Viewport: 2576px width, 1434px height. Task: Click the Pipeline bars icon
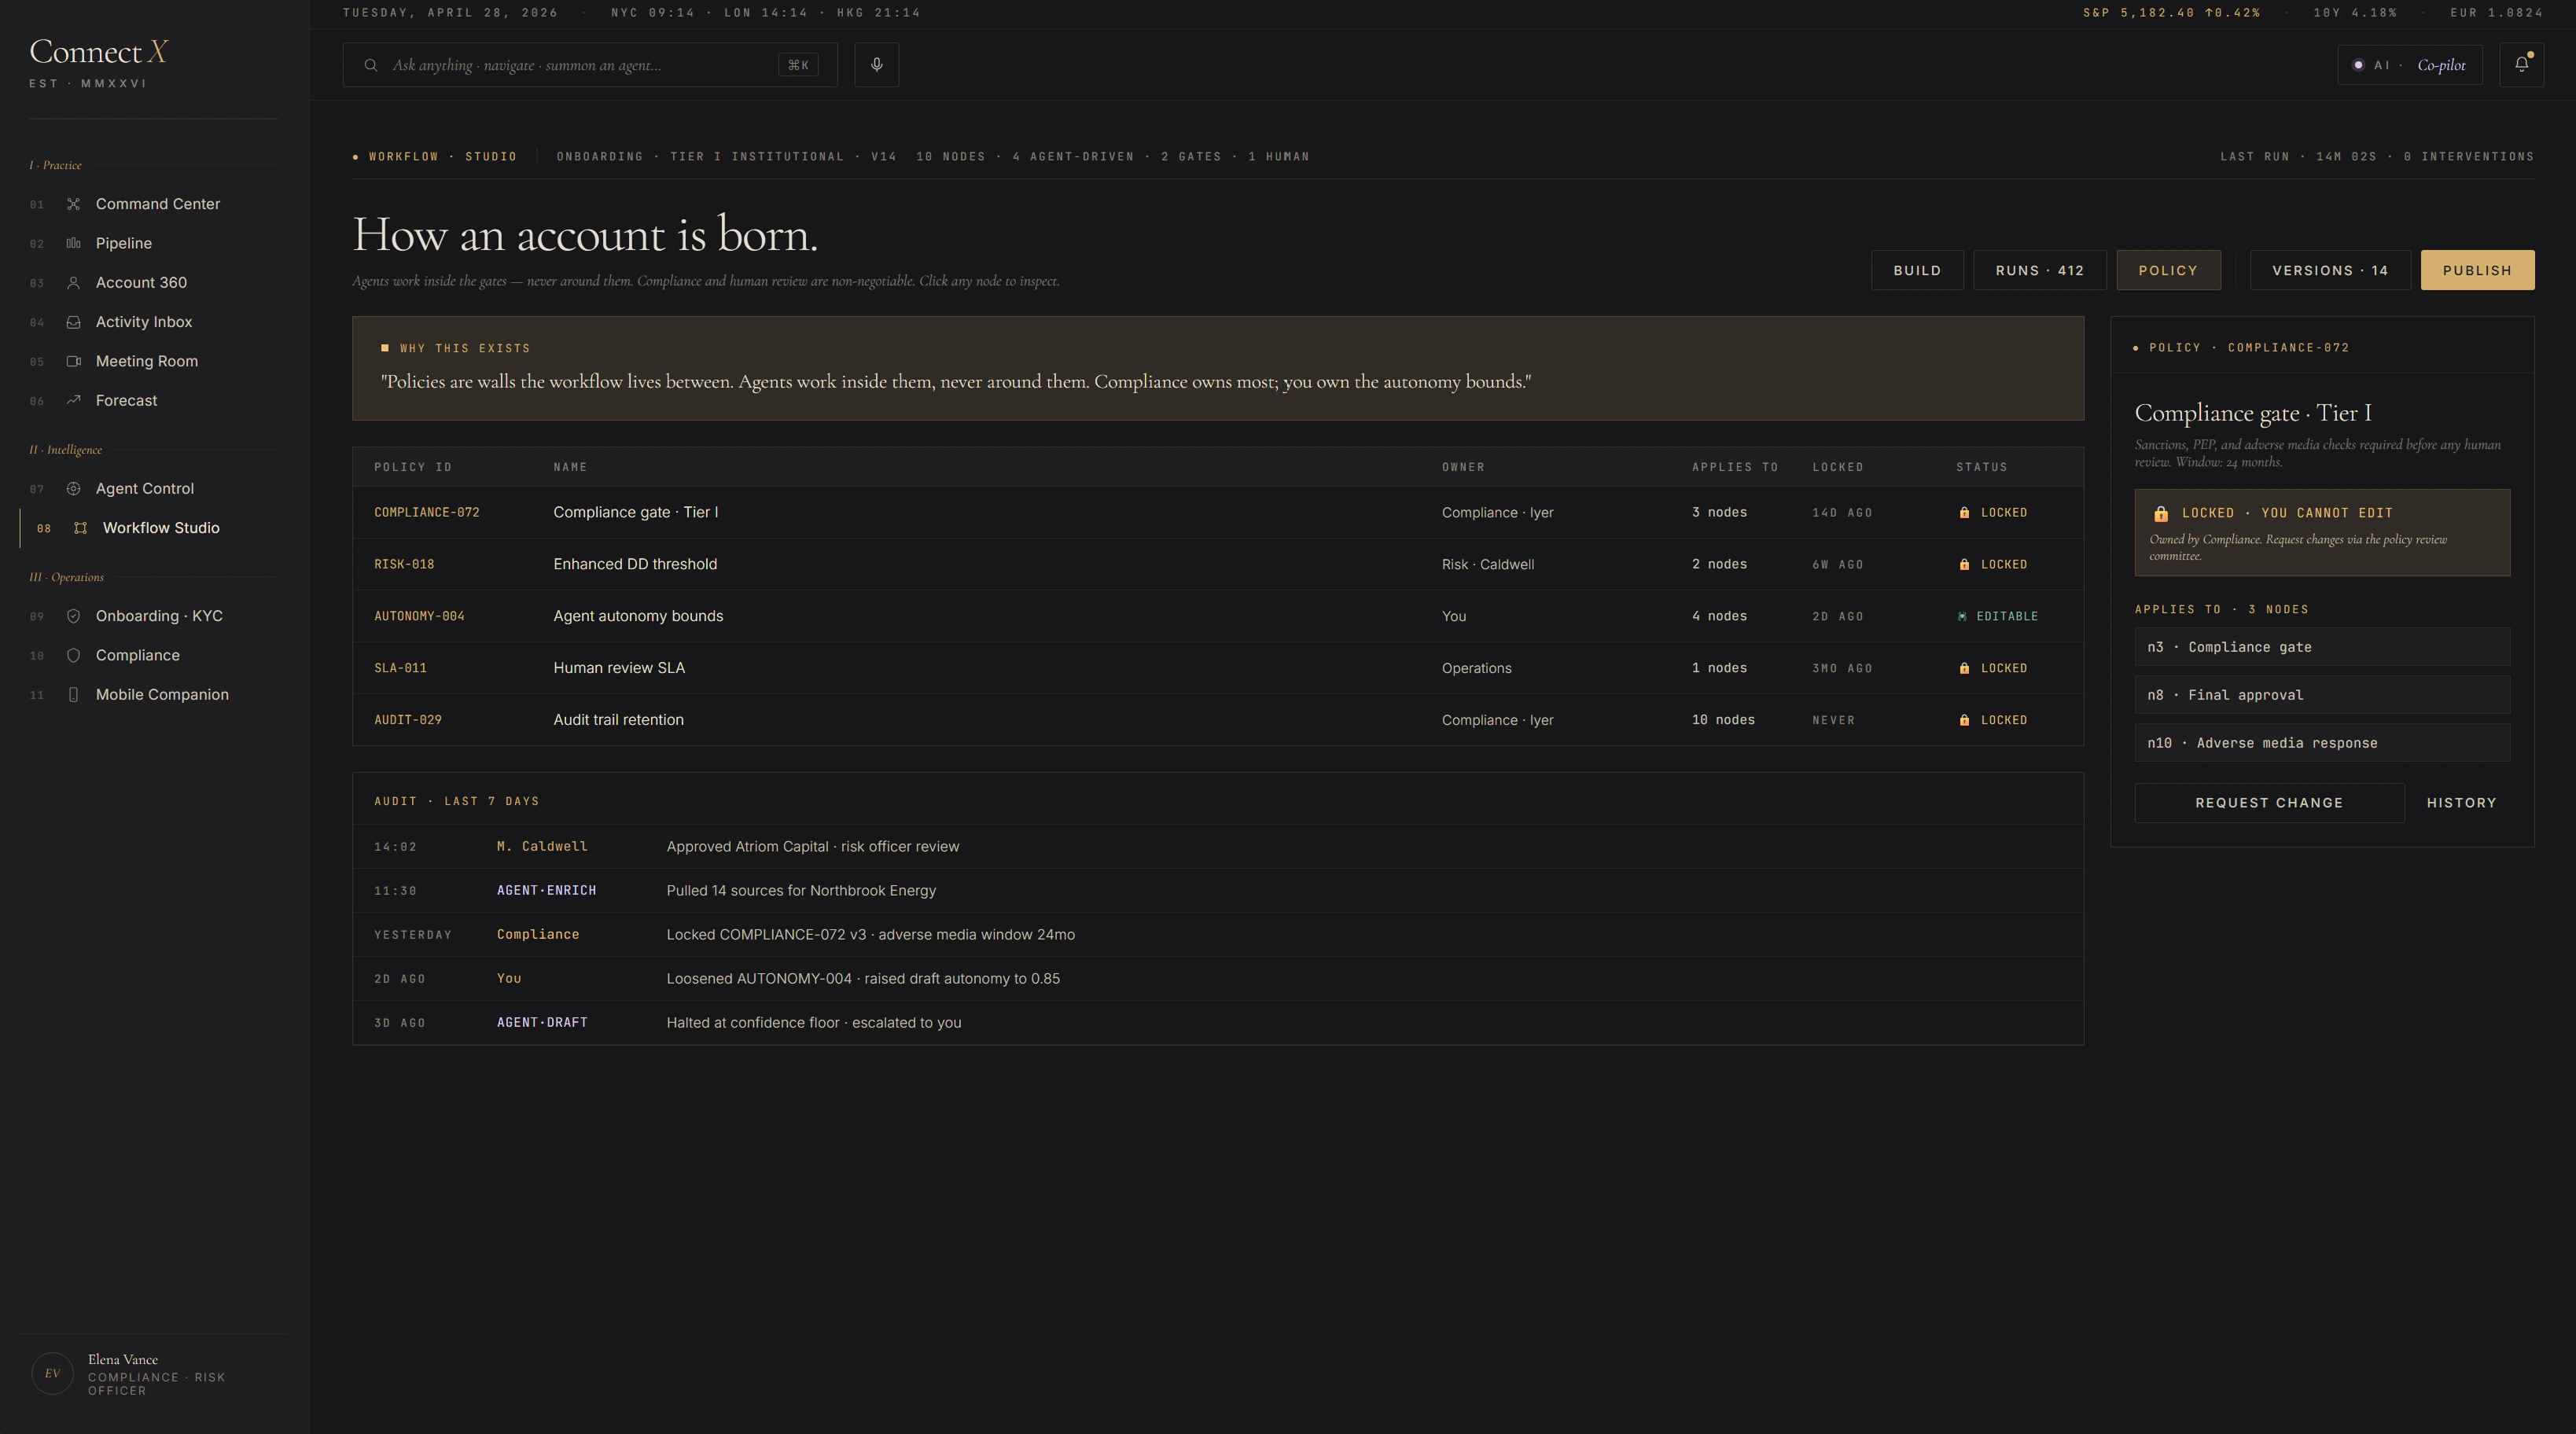pyautogui.click(x=73, y=243)
